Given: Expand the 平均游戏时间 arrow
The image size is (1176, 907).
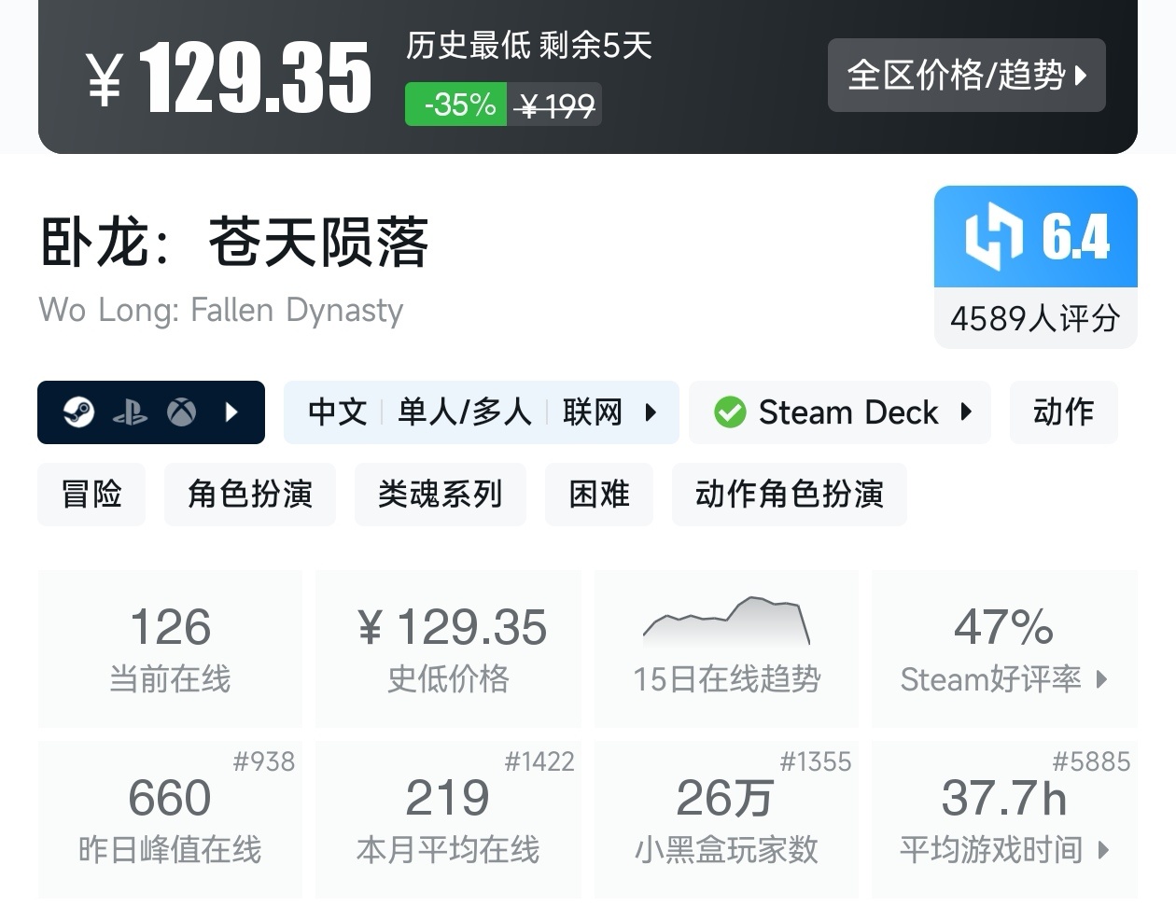Looking at the screenshot, I should pyautogui.click(x=1104, y=850).
